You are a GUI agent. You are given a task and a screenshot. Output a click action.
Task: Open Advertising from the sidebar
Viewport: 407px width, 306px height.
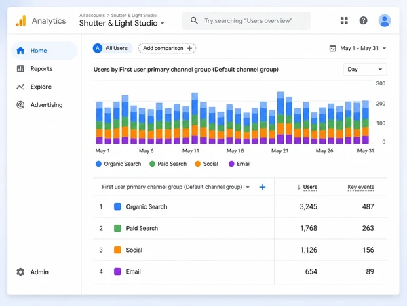44,105
